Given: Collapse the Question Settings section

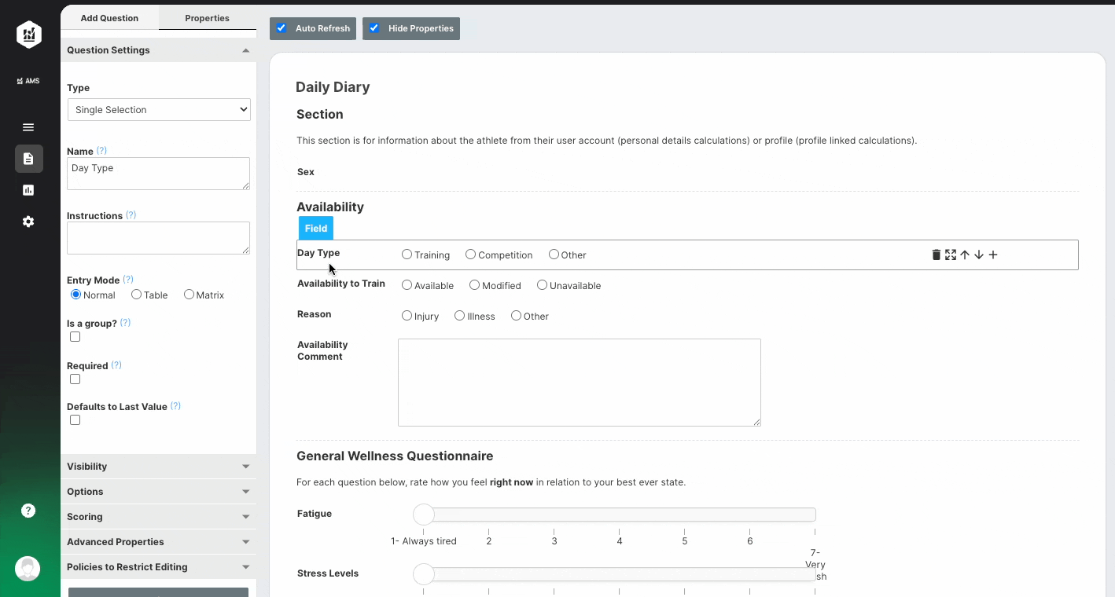Looking at the screenshot, I should 158,50.
